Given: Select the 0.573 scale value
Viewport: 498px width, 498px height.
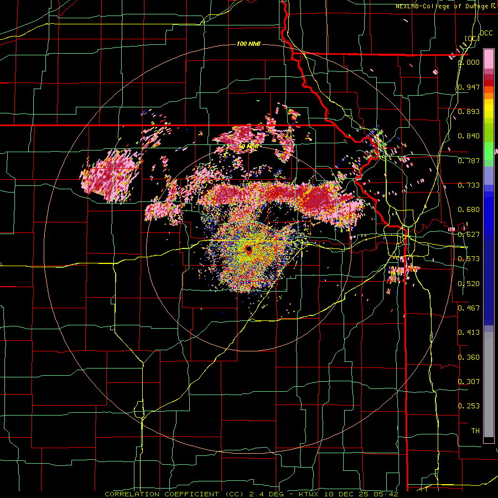Looking at the screenshot, I should 469,259.
